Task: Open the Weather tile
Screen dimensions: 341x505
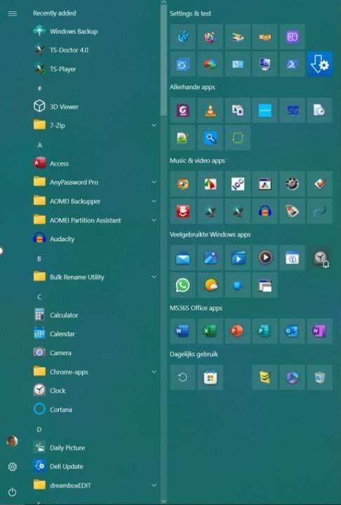Action: pos(210,285)
